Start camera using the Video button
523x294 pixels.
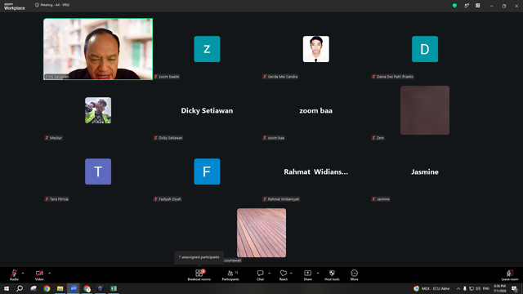tap(39, 274)
